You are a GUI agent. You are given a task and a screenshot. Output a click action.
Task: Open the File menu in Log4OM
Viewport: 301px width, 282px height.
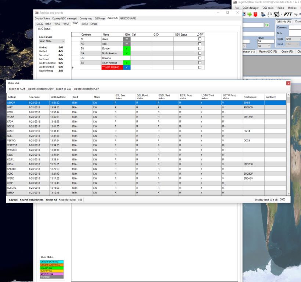pyautogui.click(x=237, y=8)
